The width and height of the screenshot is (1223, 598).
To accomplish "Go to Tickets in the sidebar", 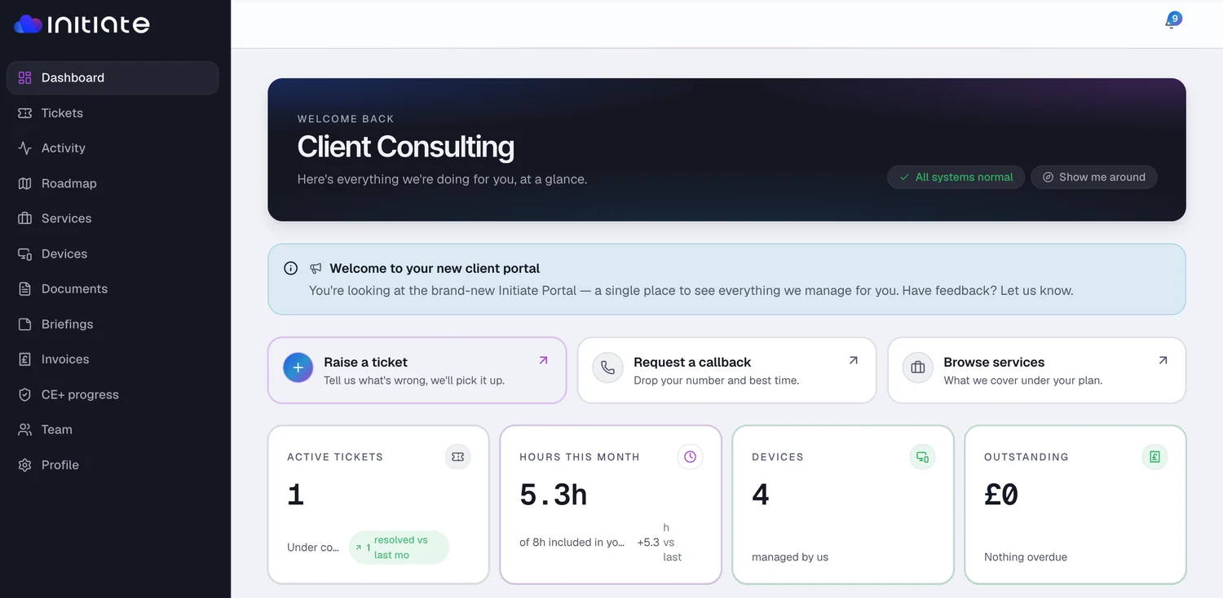I will [113, 113].
